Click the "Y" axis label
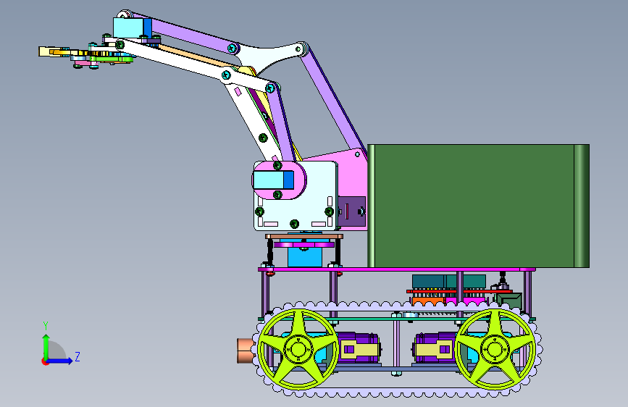 (x=46, y=326)
